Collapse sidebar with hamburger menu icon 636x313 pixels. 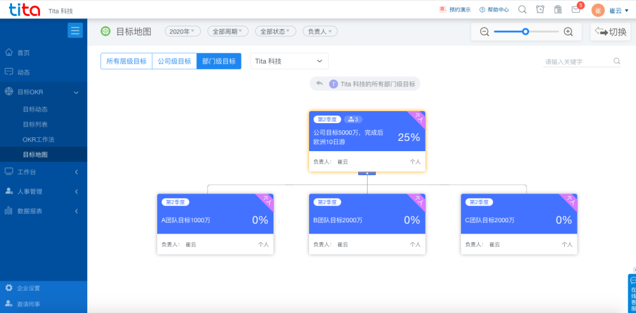tap(75, 30)
